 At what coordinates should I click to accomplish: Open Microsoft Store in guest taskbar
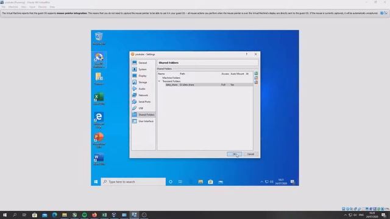(210, 182)
